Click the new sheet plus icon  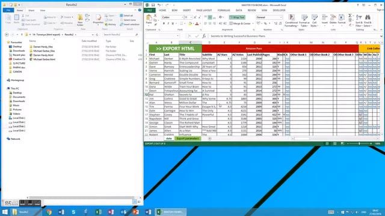tap(210, 139)
